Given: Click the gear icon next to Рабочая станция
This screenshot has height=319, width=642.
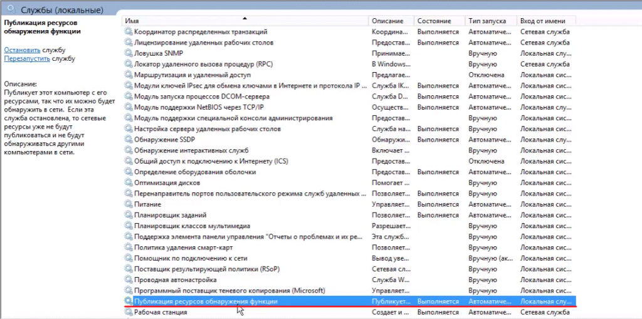Looking at the screenshot, I should 129,312.
